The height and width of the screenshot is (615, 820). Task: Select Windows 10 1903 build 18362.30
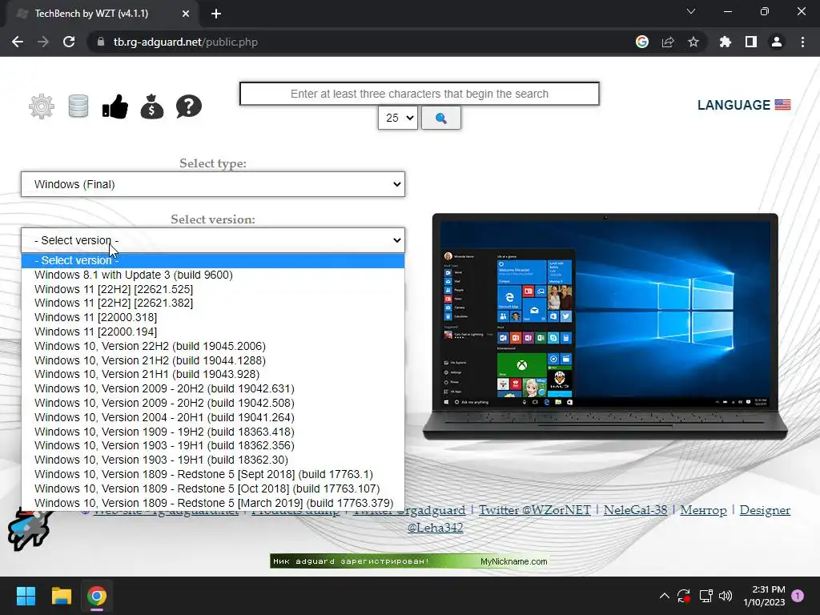coord(213,460)
